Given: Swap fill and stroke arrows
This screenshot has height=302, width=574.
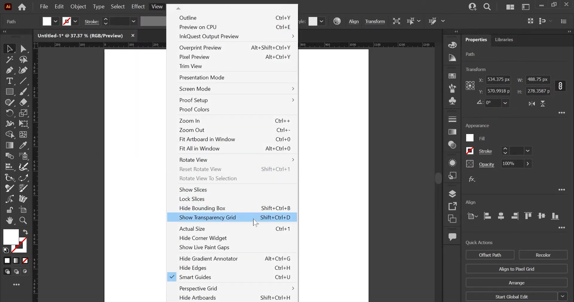Looking at the screenshot, I should (26, 232).
